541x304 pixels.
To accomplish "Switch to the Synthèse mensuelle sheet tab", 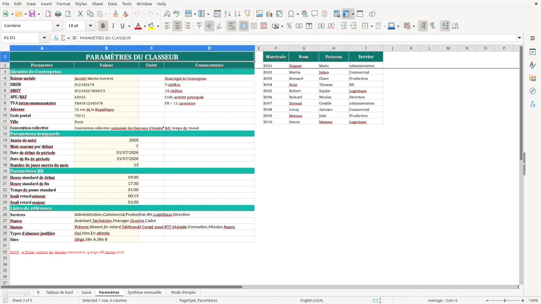I will [x=144, y=292].
